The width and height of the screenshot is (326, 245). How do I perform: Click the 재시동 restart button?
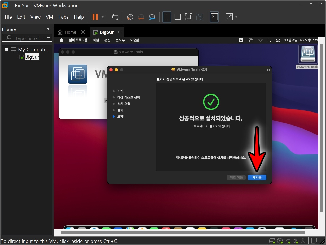[x=257, y=178]
